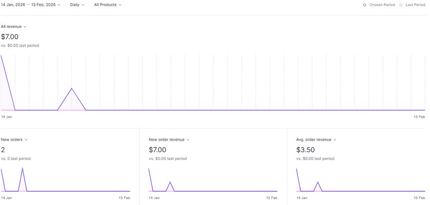Click the chevron next to All revenue
Viewport: 430px width, 205px height.
[x=25, y=27]
